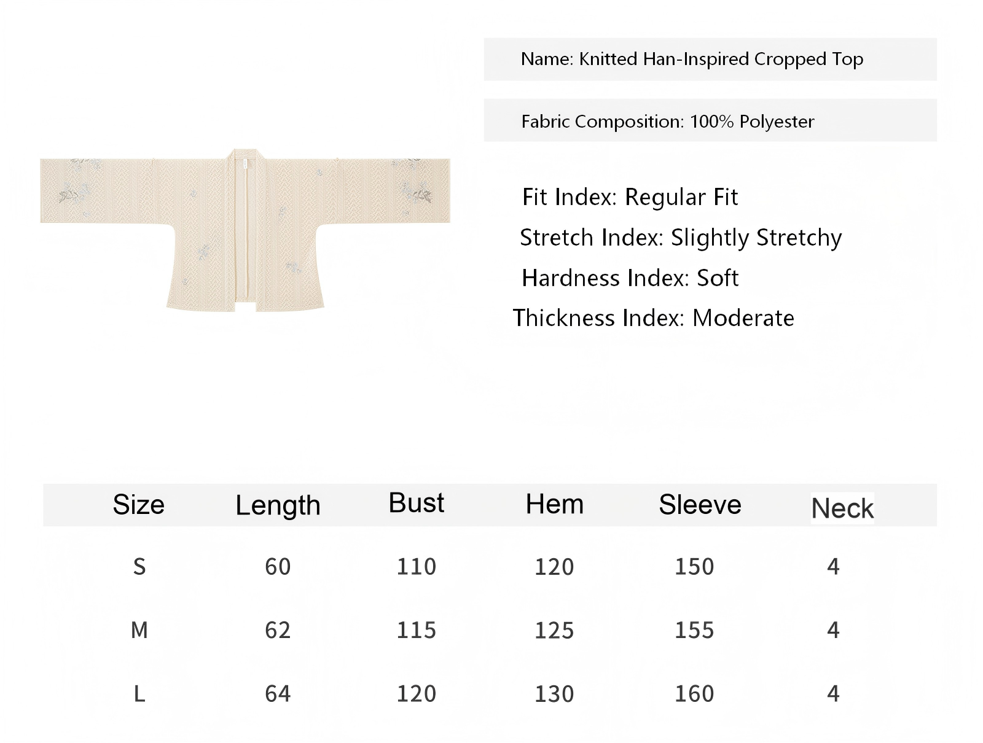
Task: Click the size M row label
Action: tap(139, 630)
